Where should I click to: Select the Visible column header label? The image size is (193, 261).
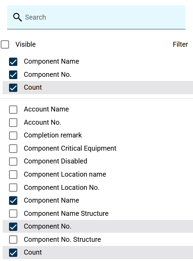coord(26,44)
